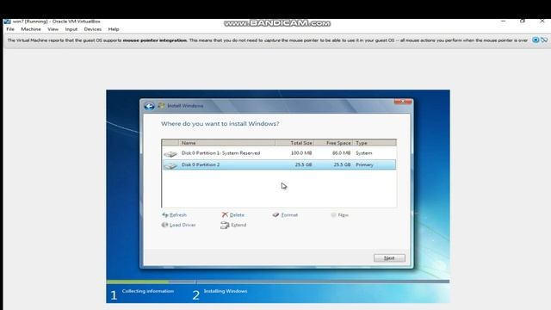This screenshot has height=310, width=551.
Task: Click the 100.0 MB total size cell
Action: (x=301, y=153)
